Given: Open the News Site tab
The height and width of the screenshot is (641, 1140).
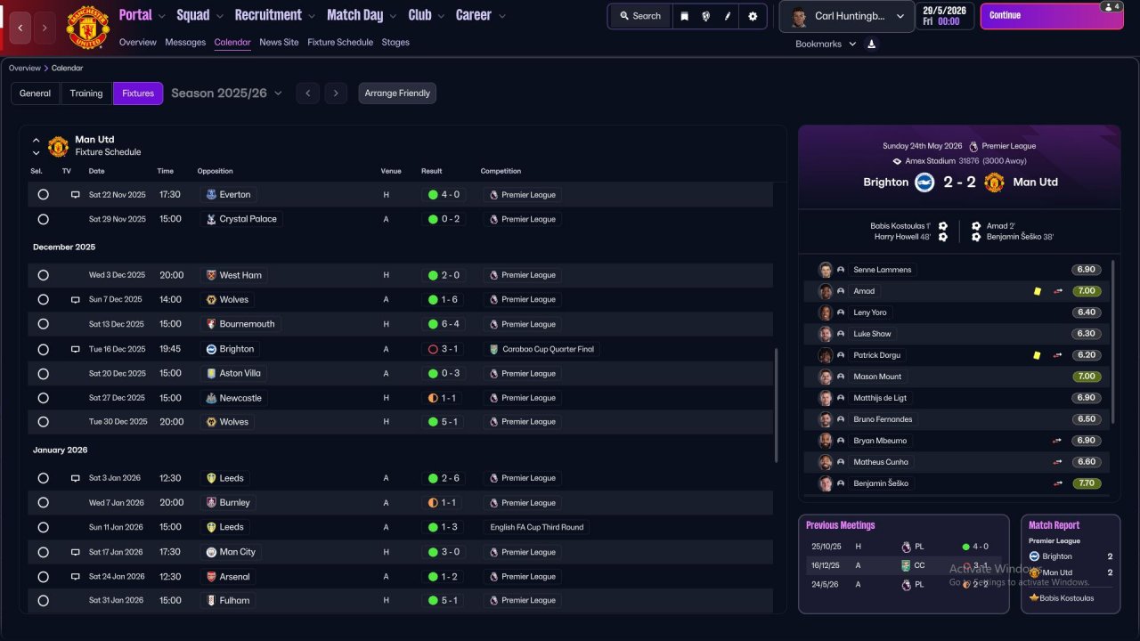Looking at the screenshot, I should pyautogui.click(x=279, y=42).
